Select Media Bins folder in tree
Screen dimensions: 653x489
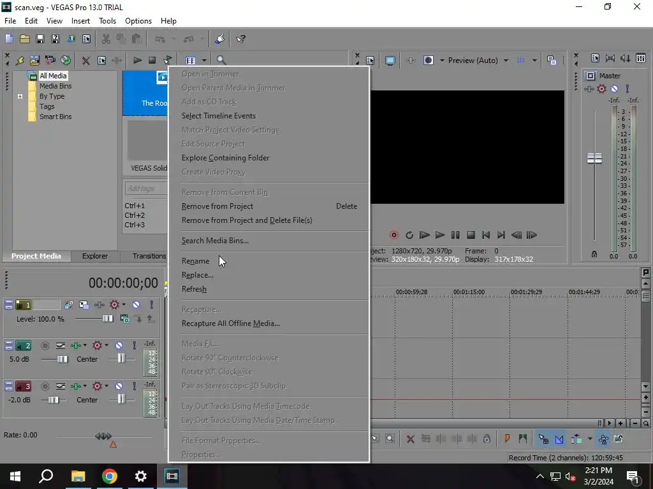tap(55, 86)
